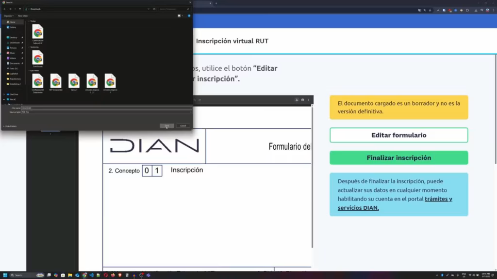Open the Organize menu in Save As
497x279 pixels.
(x=9, y=15)
